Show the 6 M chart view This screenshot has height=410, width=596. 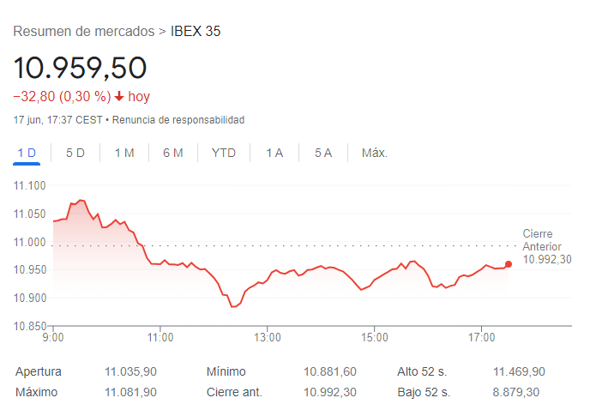(173, 153)
